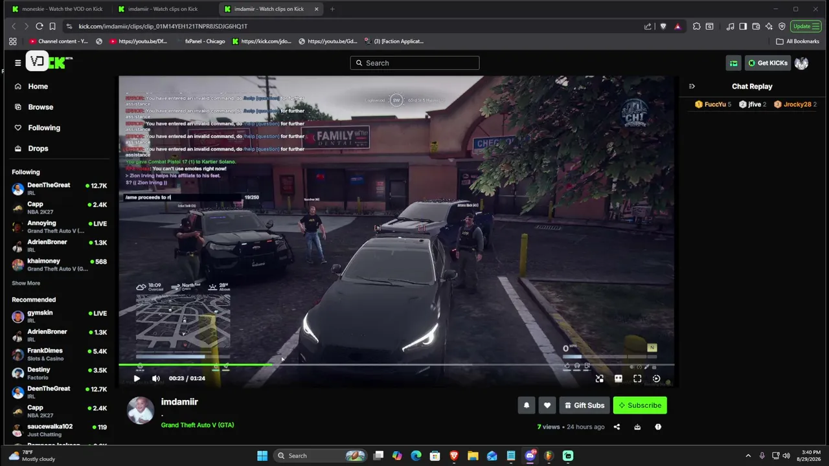Open Microsoft Edge from the taskbar
The width and height of the screenshot is (829, 466).
(416, 456)
